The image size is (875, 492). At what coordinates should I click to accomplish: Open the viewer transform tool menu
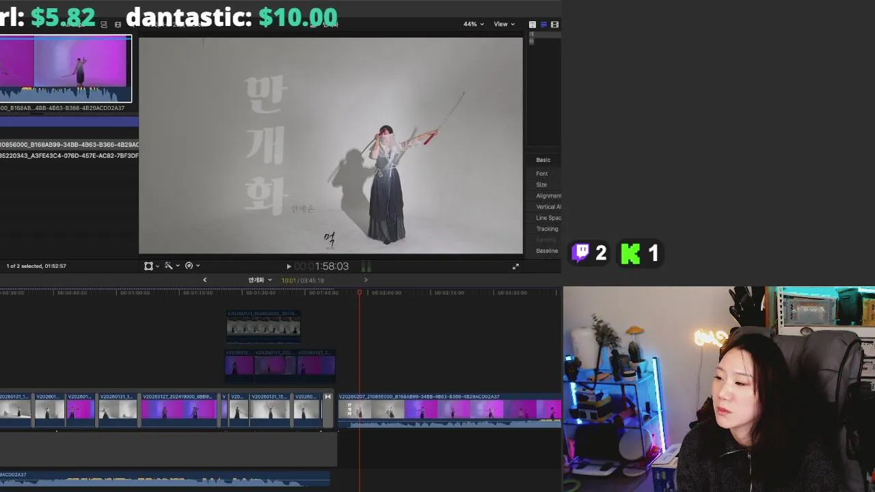(151, 266)
